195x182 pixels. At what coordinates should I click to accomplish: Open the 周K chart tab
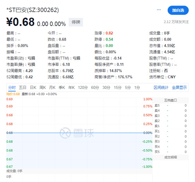pos(43,88)
